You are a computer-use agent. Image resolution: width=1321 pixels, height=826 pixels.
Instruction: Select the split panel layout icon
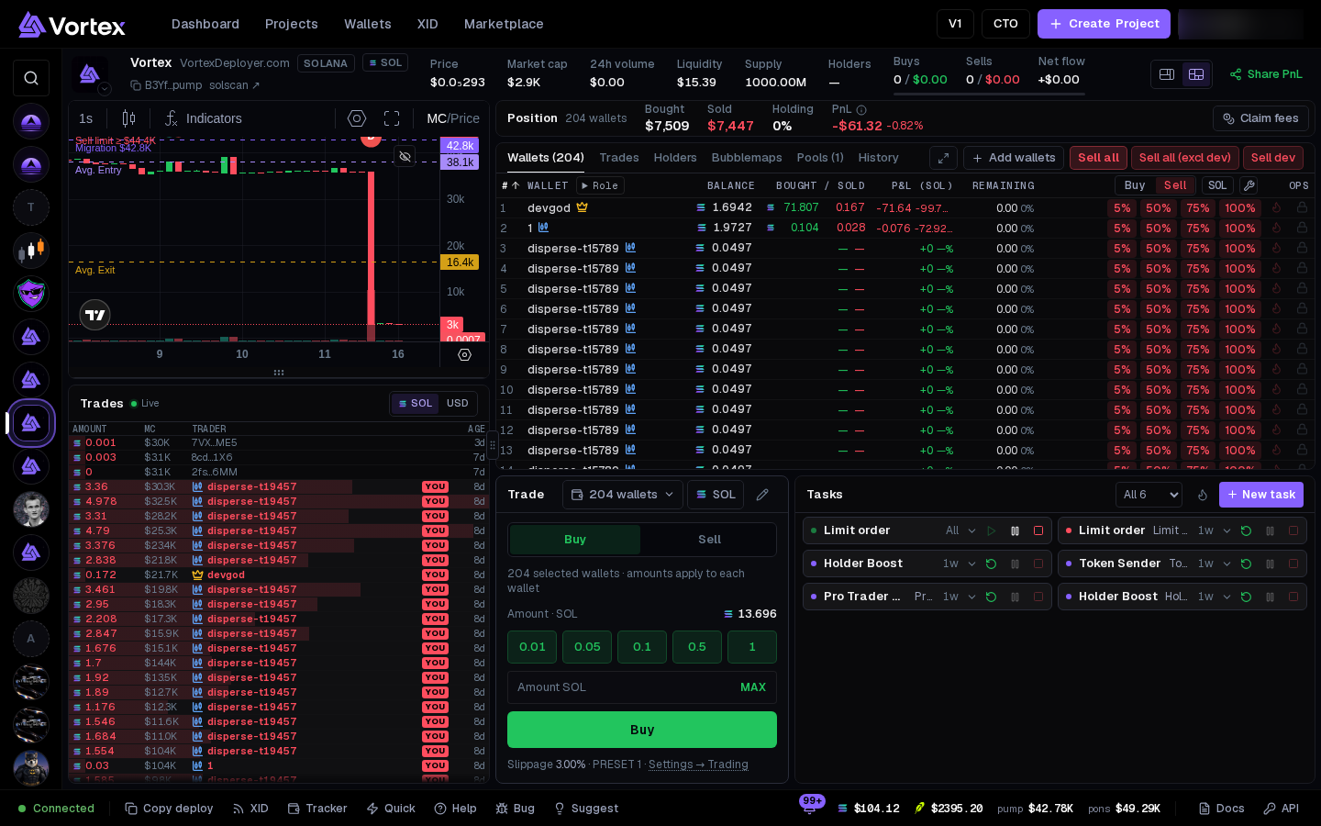pos(1167,74)
